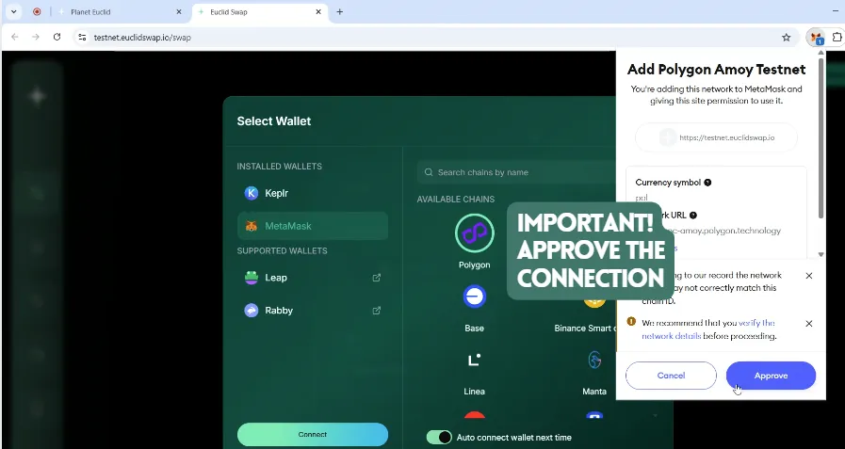Dismiss the verify network details warning
This screenshot has width=845, height=449.
tap(809, 324)
